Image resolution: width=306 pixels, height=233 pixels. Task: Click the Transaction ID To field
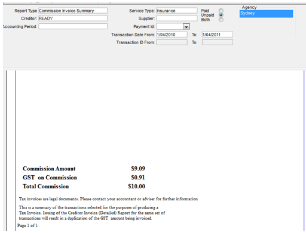tap(218, 42)
